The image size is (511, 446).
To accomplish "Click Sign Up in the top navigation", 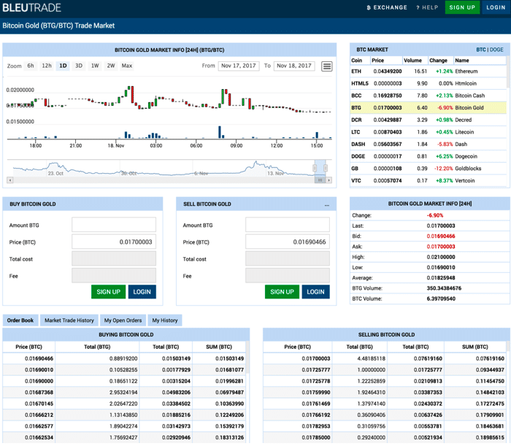I will click(x=462, y=7).
